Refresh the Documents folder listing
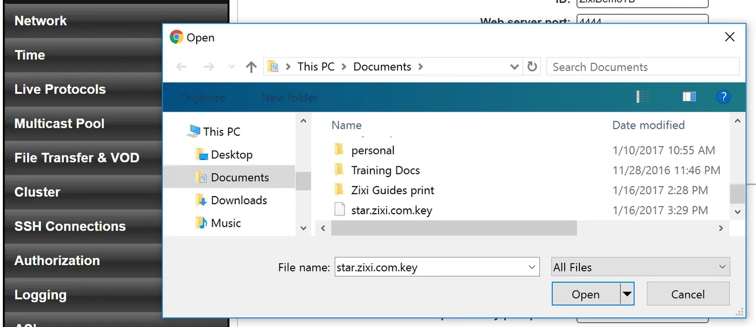756x327 pixels. [x=532, y=67]
